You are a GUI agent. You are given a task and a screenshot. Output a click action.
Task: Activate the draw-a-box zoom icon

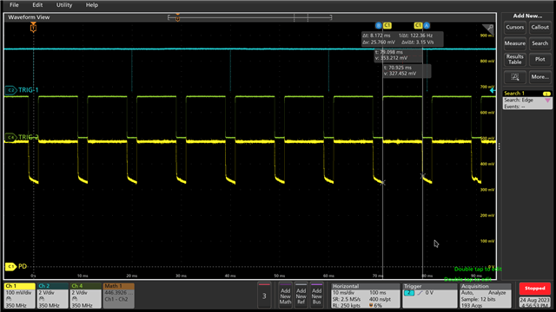tap(514, 77)
